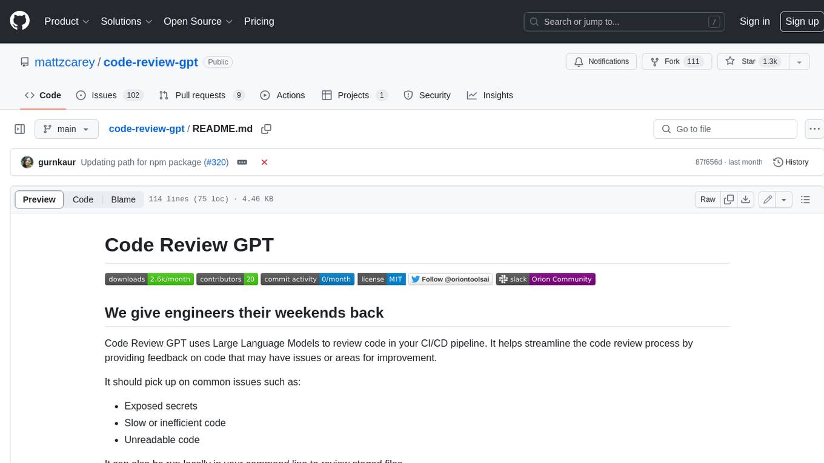
Task: Open pull request #320 link
Action: click(x=216, y=162)
